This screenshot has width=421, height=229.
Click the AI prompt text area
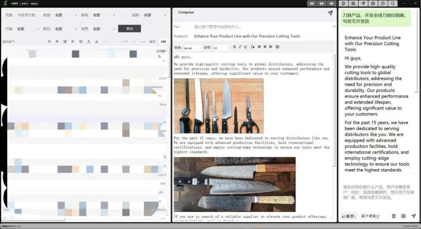click(378, 192)
